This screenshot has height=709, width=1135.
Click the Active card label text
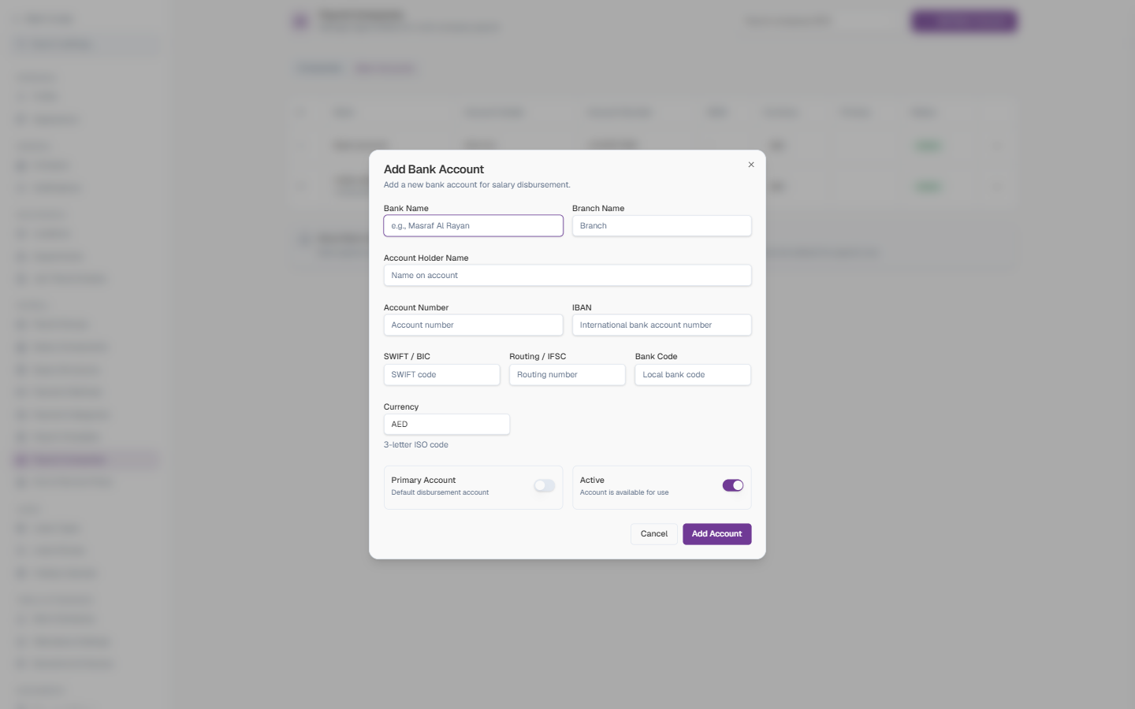[x=592, y=480]
